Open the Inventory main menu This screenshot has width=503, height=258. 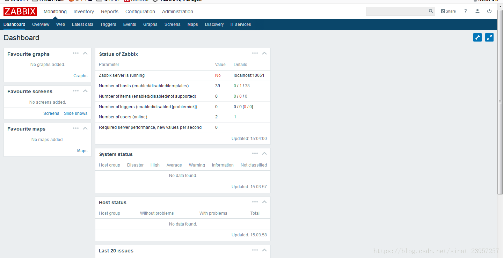pyautogui.click(x=83, y=12)
